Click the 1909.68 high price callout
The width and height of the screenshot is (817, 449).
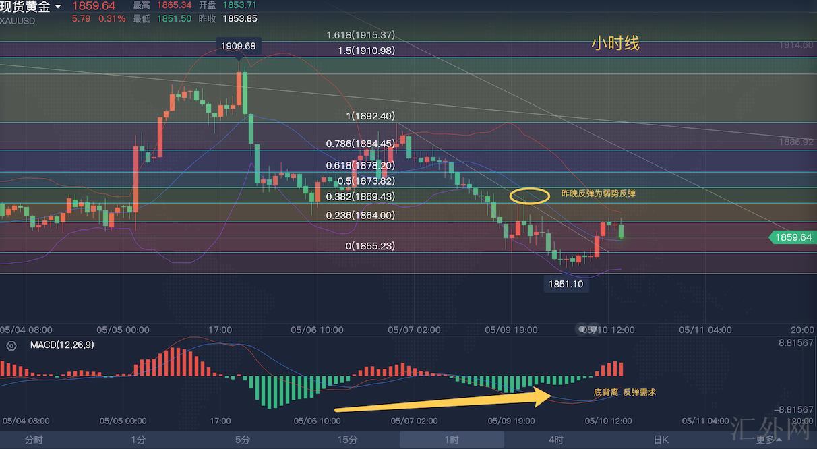click(x=239, y=47)
